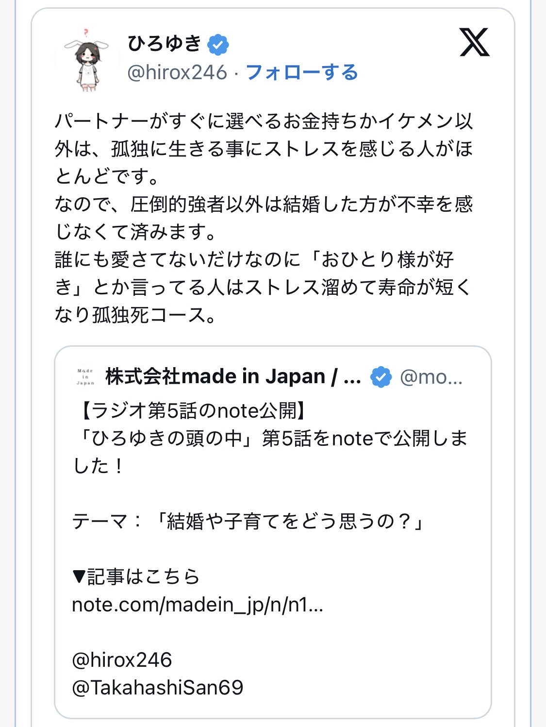The height and width of the screenshot is (727, 546).
Task: Click the tweet sentence starting なので、圧倒的強者以外は
Action: pyautogui.click(x=264, y=204)
